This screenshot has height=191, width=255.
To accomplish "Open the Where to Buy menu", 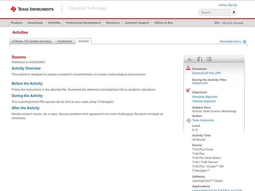I will tap(163, 23).
